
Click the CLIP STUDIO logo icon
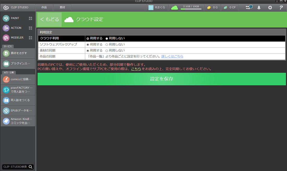6,8
